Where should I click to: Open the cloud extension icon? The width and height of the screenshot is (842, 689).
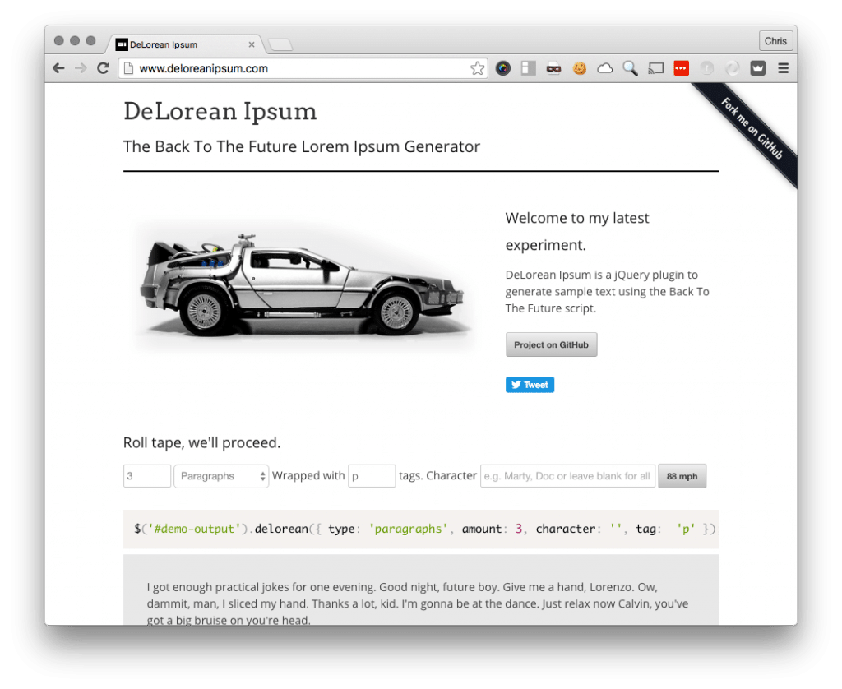pyautogui.click(x=605, y=68)
